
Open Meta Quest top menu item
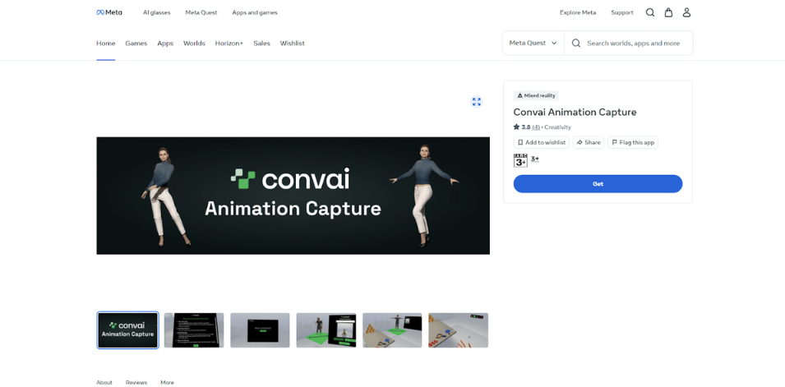coord(201,12)
